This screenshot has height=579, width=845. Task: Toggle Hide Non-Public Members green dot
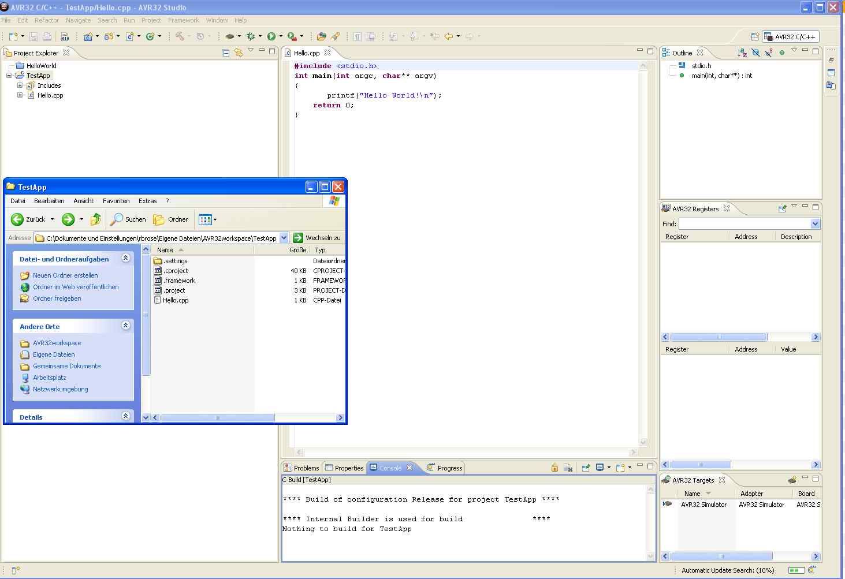coord(782,53)
